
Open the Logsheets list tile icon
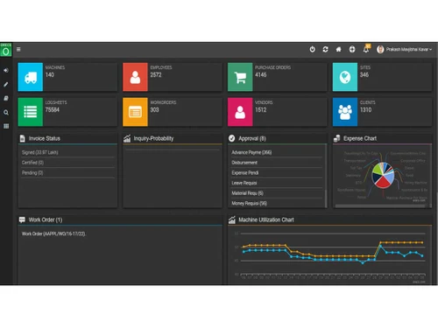[x=31, y=112]
